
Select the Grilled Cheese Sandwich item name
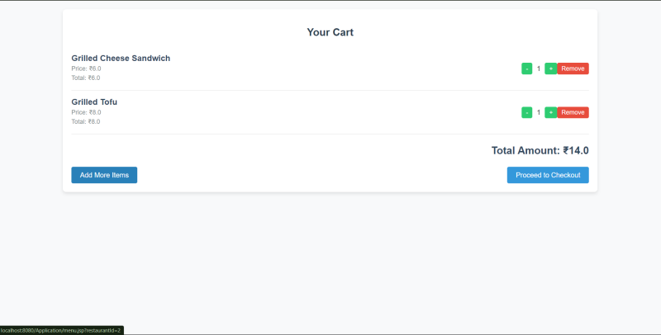click(121, 58)
